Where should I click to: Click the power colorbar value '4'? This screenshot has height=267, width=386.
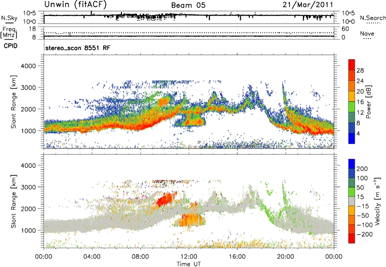[x=358, y=133]
